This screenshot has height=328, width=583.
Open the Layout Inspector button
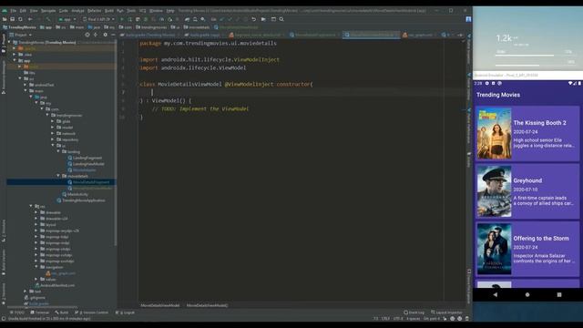click(446, 313)
